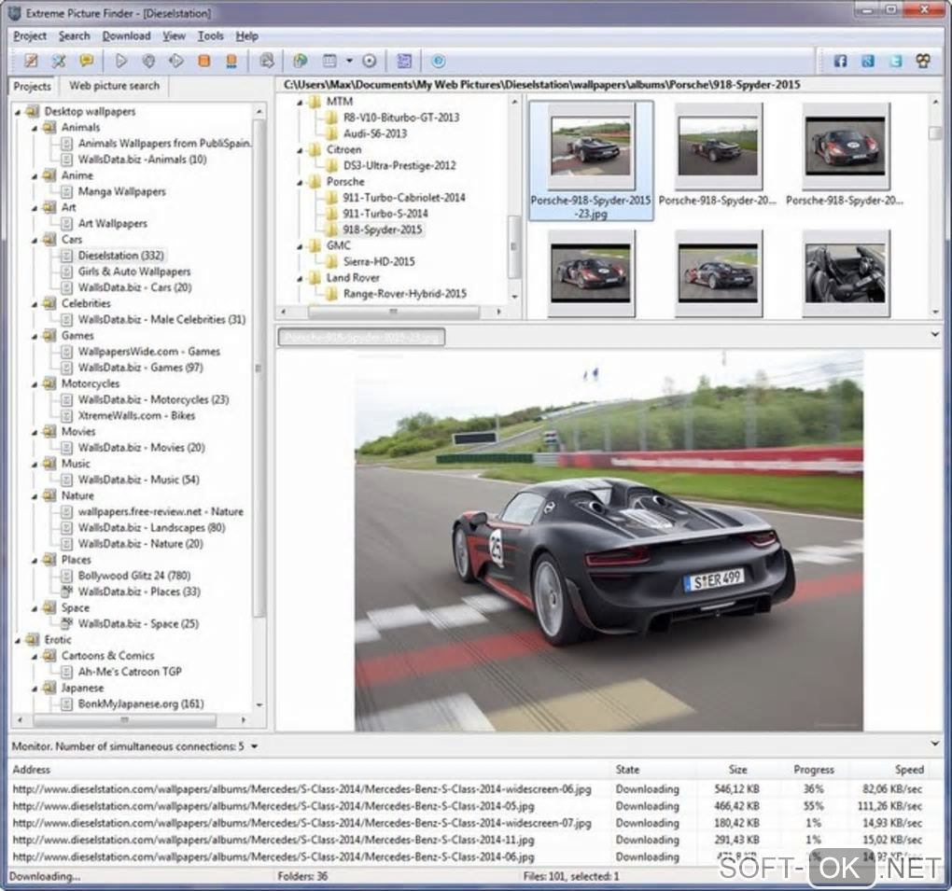Sort downloads by the Progress column header
The width and height of the screenshot is (952, 891).
(813, 770)
